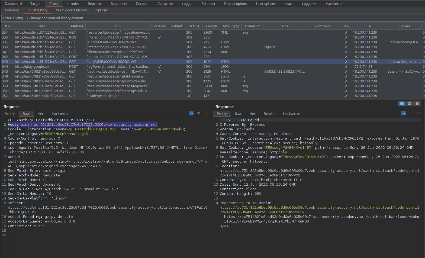Select Pretty view in Request panel
This screenshot has width=425, height=258.
[10, 114]
